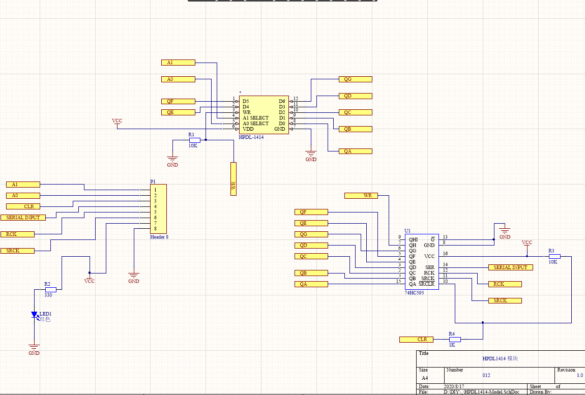585x395 pixels.
Task: Select the A0 port wired to header P1
Action: click(23, 195)
